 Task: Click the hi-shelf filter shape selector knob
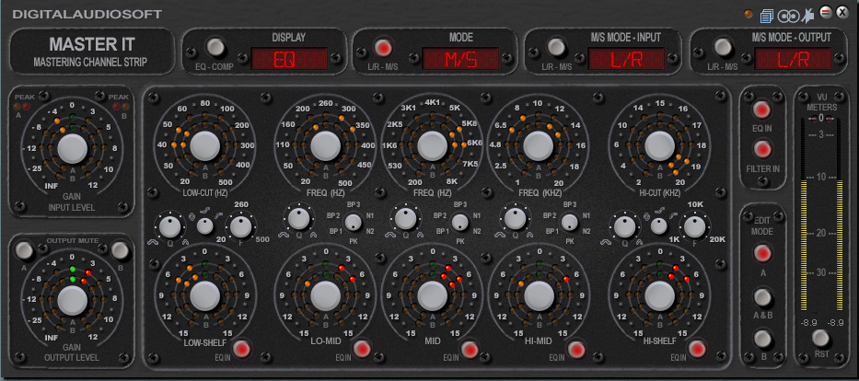pyautogui.click(x=659, y=225)
